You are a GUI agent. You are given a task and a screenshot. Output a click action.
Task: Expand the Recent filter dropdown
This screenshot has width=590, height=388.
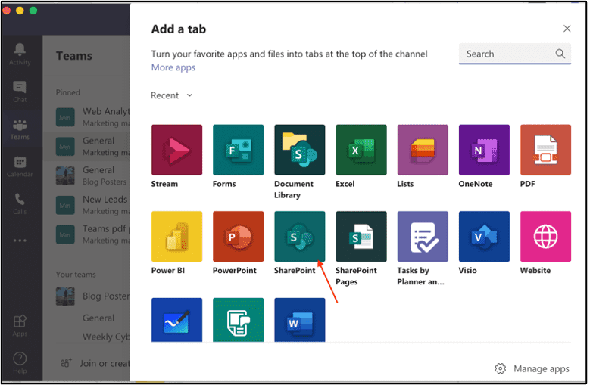172,95
